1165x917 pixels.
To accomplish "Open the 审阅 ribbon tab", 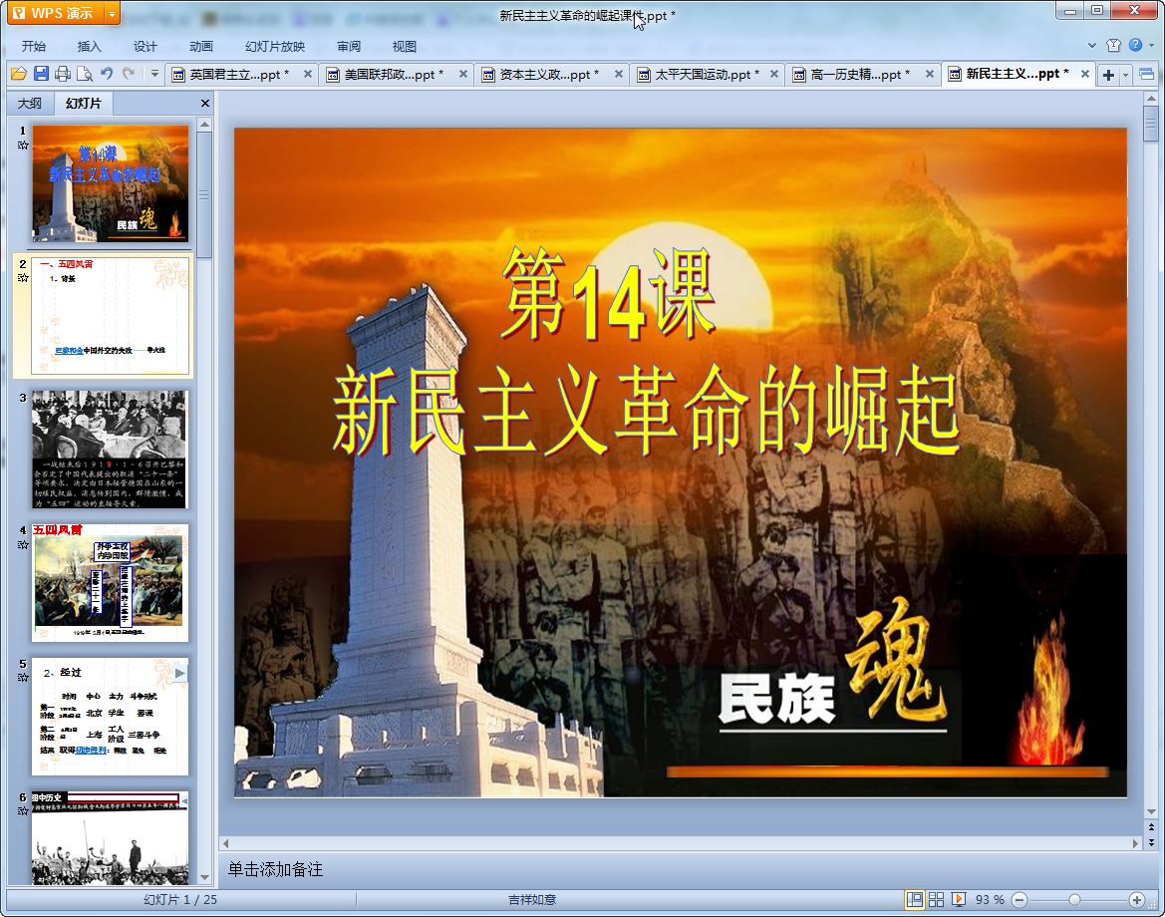I will [x=349, y=46].
